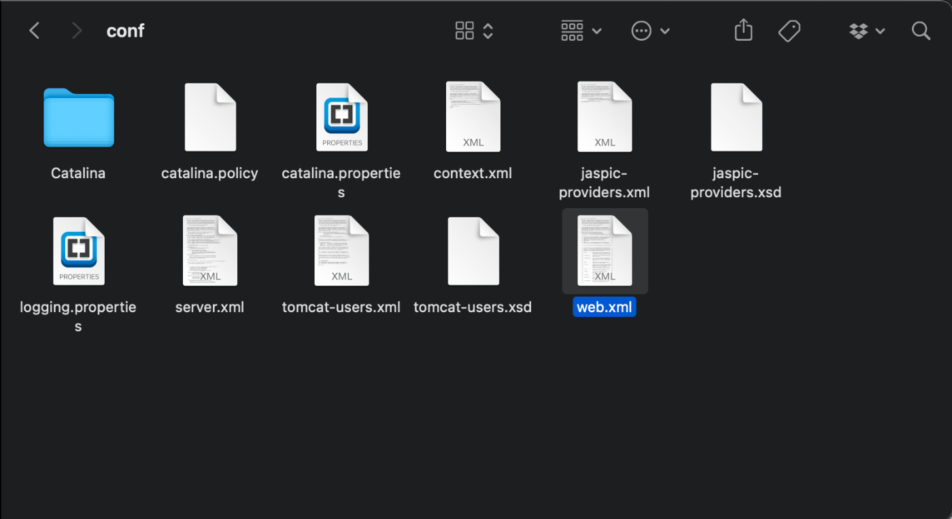
Task: Open the Dropbox toolbar icon
Action: click(x=859, y=31)
